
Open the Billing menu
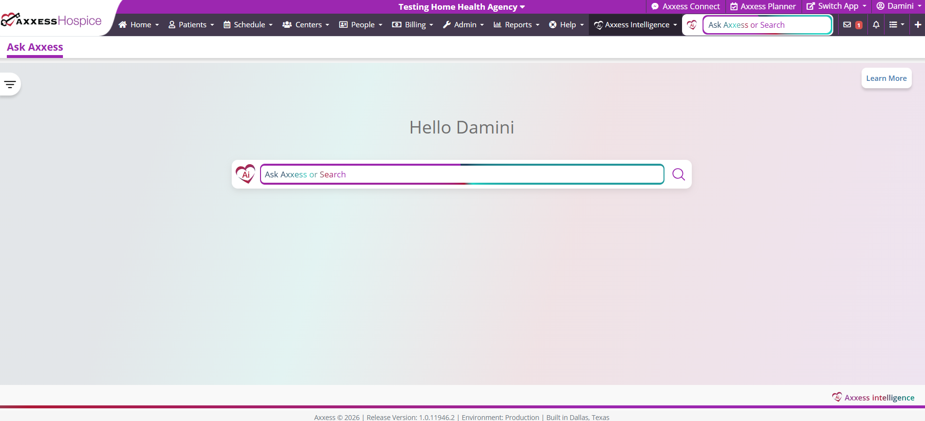coord(413,25)
